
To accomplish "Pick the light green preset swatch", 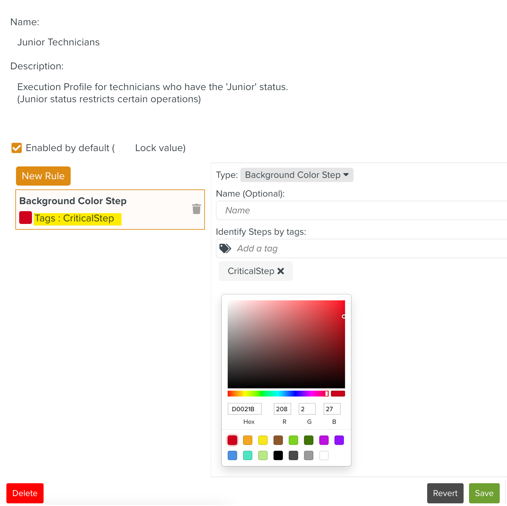I will point(293,440).
